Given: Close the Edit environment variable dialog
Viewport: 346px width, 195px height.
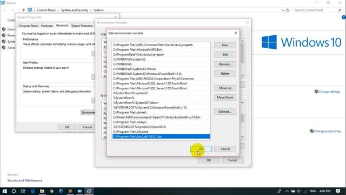Looking at the screenshot, I should click(236, 33).
